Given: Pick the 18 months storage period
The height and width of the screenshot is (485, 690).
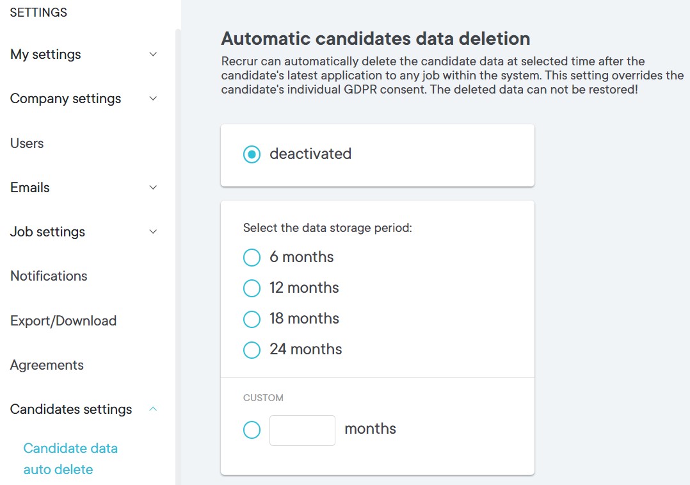Looking at the screenshot, I should (252, 319).
